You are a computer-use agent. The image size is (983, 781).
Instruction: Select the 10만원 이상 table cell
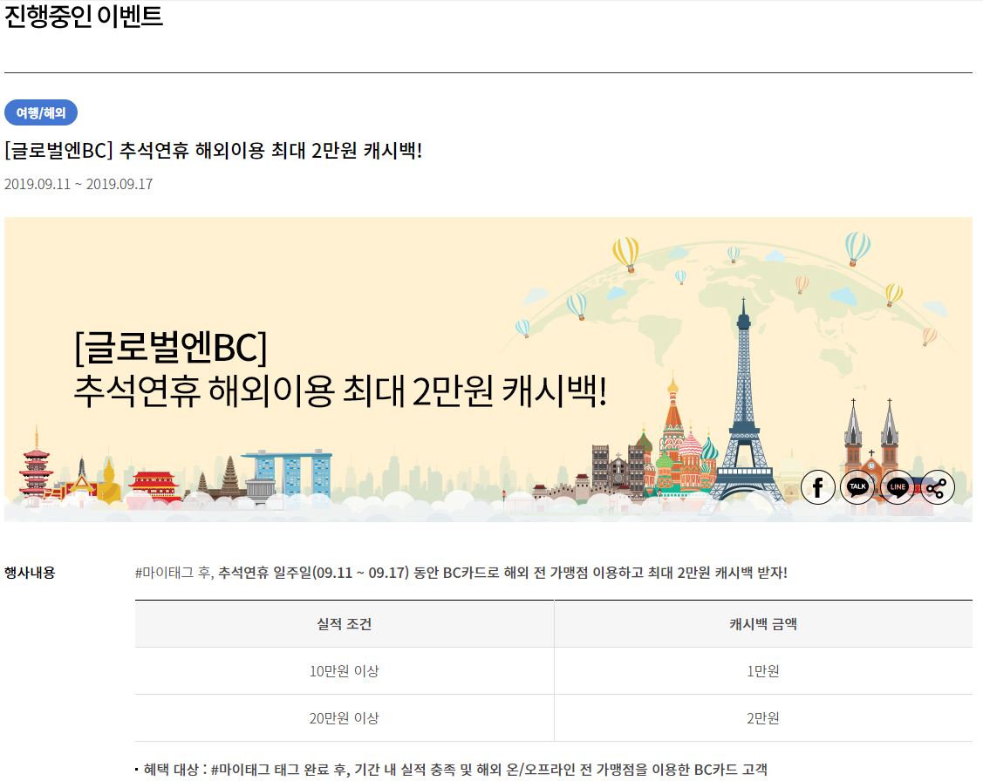(x=344, y=671)
